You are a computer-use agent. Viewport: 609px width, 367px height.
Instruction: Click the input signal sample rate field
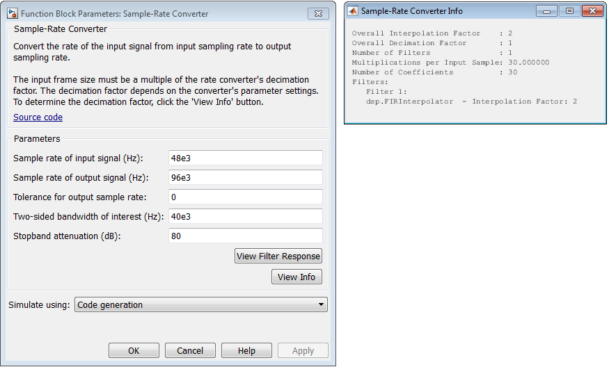click(245, 158)
